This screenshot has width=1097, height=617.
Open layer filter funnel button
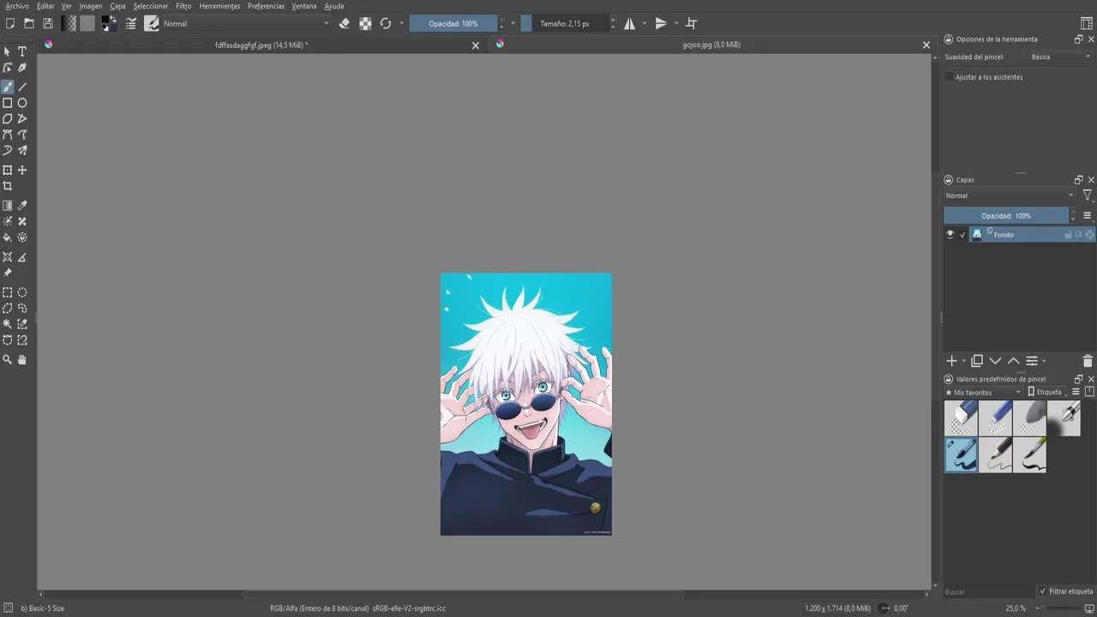pyautogui.click(x=1088, y=195)
